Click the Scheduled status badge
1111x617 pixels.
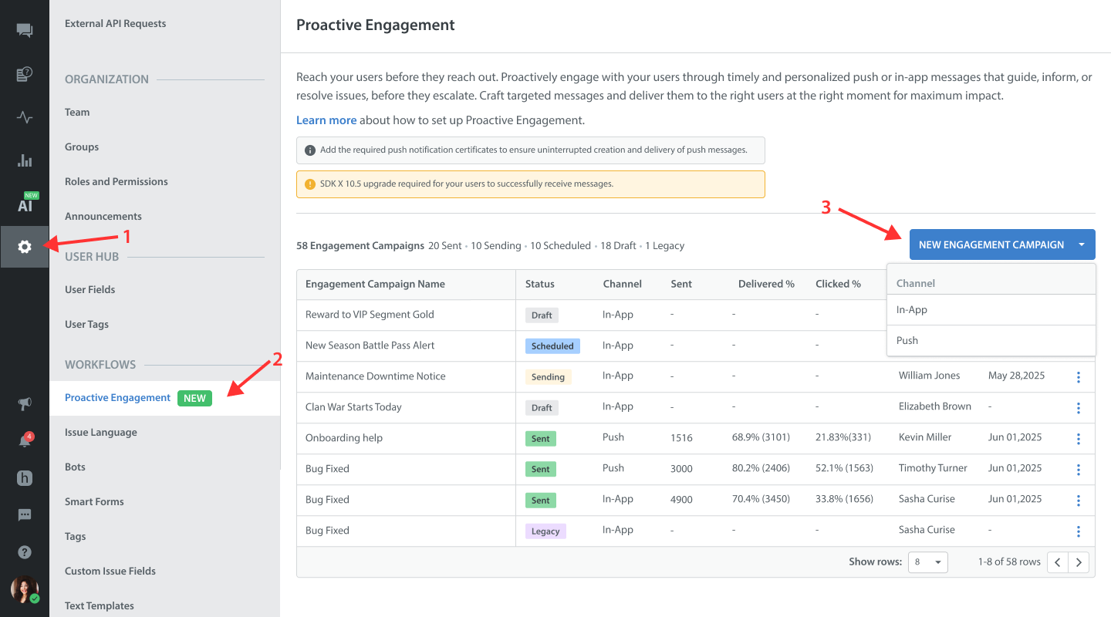coord(552,346)
